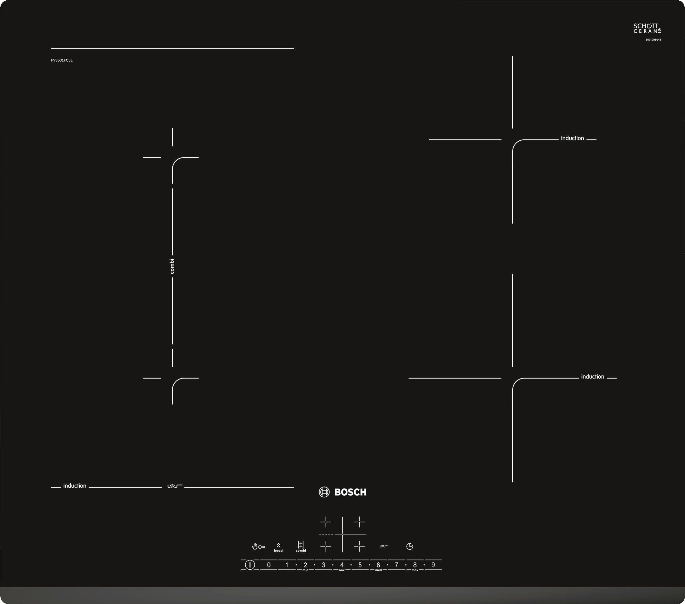Click the Schott Ceran logo
The width and height of the screenshot is (685, 604).
point(647,29)
